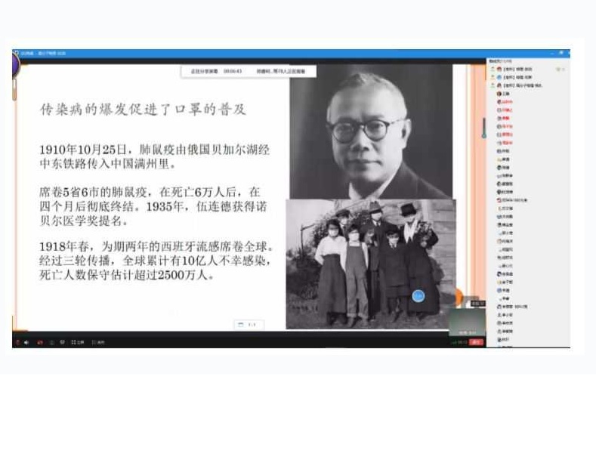Viewport: 596px width, 451px height.
Task: Select the second participant with blue avatar
Action: [521, 77]
